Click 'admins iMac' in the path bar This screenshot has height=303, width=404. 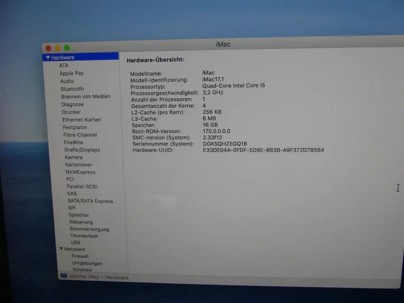[84, 277]
